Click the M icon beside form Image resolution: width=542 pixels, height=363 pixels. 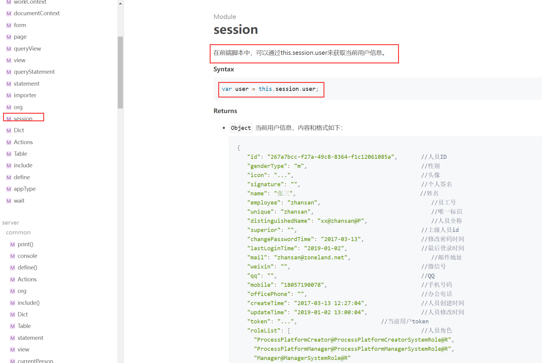coord(9,25)
